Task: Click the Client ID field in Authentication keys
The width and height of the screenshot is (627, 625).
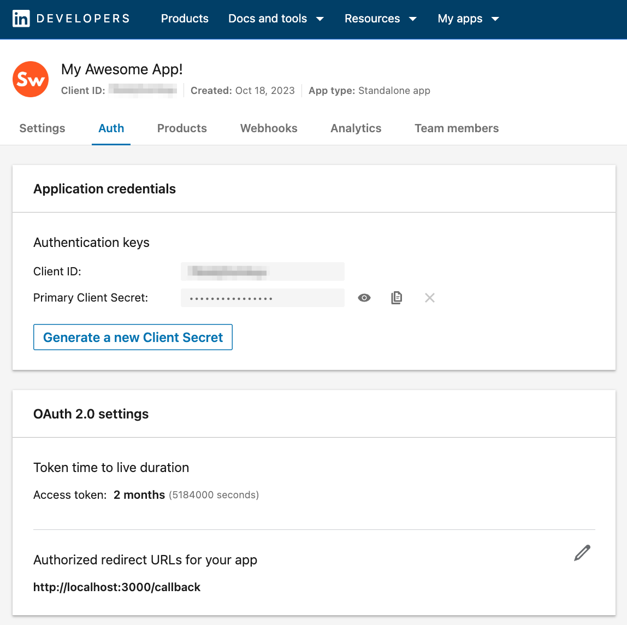Action: click(262, 272)
